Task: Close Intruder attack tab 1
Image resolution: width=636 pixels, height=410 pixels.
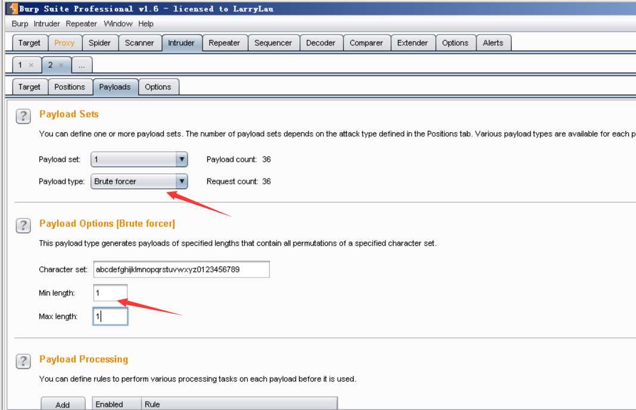Action: 31,65
